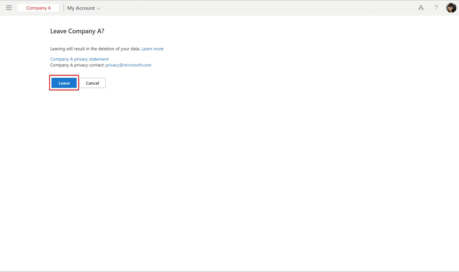Click the "Leave Company A?" heading
The width and height of the screenshot is (459, 272).
77,31
